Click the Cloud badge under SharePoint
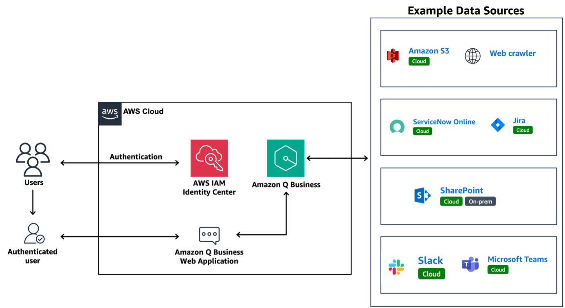Screen dimensions: 565x308 click(451, 201)
